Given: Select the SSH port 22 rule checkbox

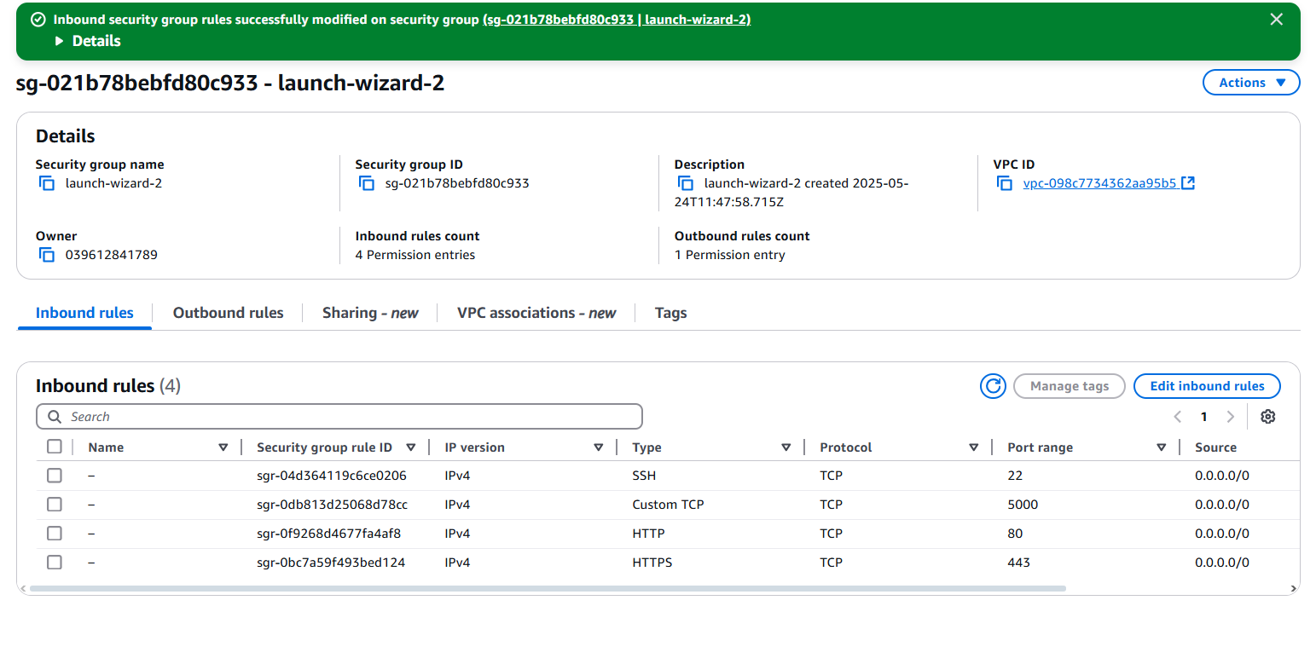Looking at the screenshot, I should [x=55, y=476].
